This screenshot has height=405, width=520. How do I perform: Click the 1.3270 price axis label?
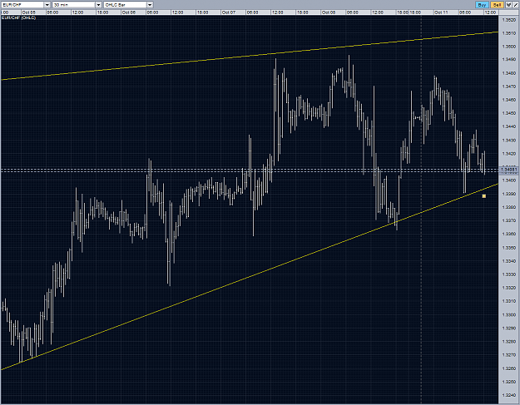pos(509,355)
